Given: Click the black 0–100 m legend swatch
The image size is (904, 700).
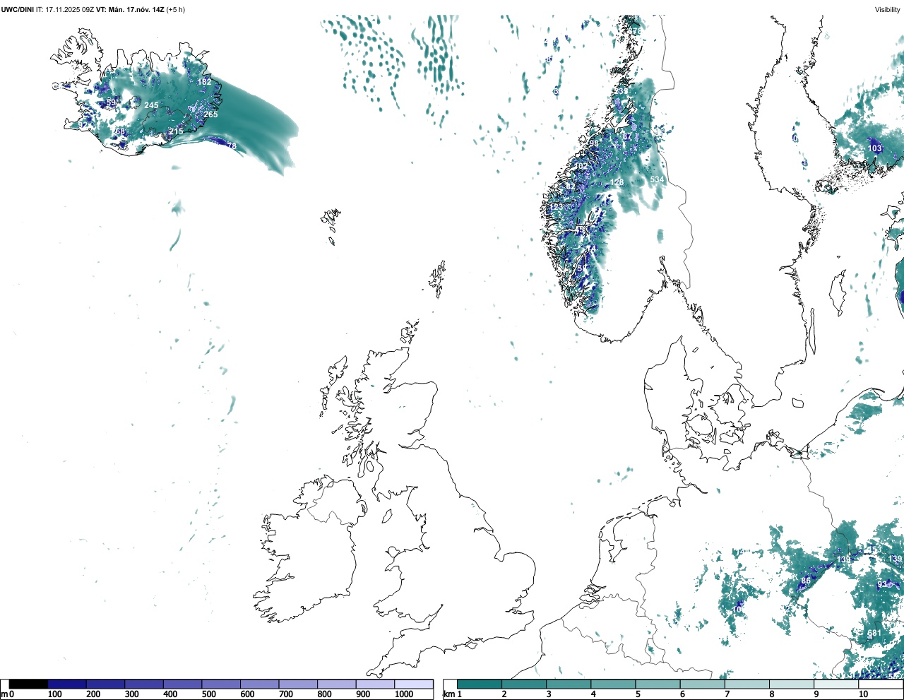Looking at the screenshot, I should (28, 684).
